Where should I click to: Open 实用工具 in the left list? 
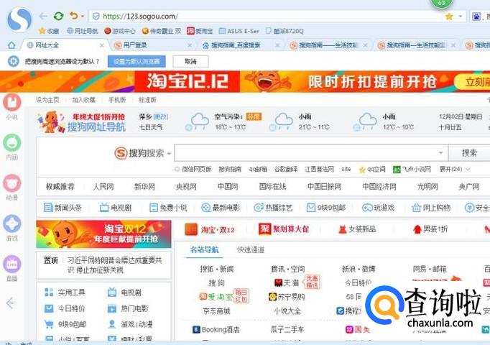click(x=65, y=293)
